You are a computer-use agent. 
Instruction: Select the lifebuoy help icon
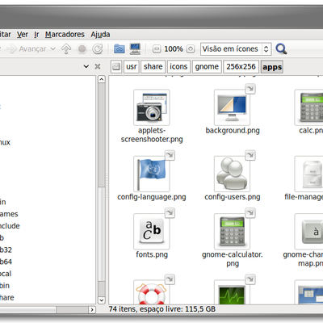(152, 292)
